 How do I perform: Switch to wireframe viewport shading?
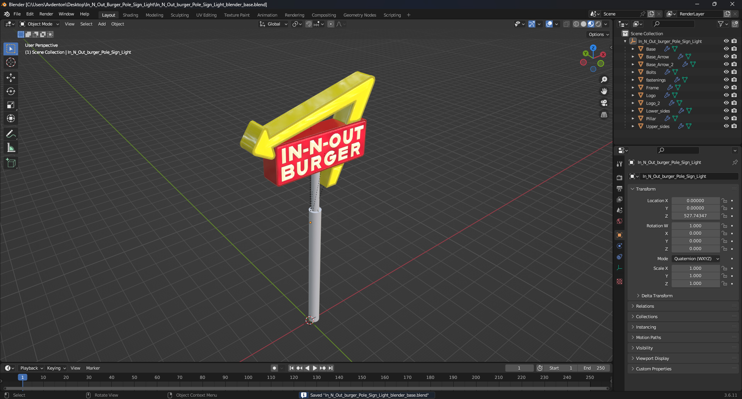(x=576, y=24)
